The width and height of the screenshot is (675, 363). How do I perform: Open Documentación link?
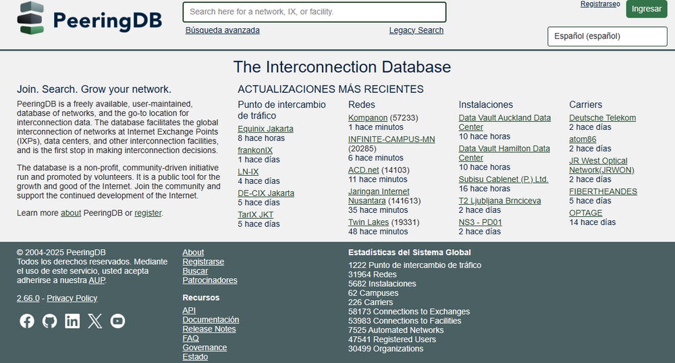(x=211, y=320)
